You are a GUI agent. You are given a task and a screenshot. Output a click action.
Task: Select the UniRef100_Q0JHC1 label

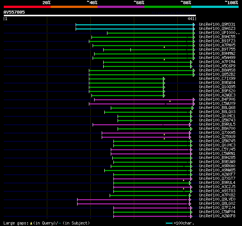click(217, 116)
